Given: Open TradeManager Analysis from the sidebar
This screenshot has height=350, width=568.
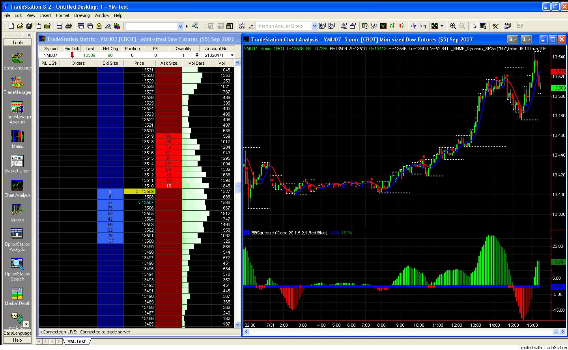Looking at the screenshot, I should click(17, 112).
